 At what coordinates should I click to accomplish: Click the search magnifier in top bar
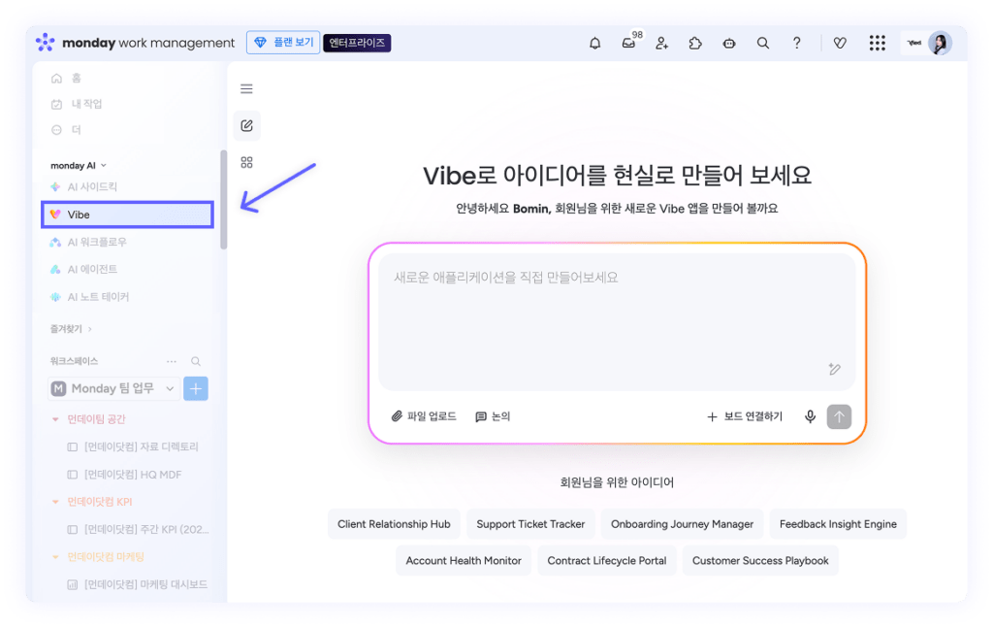coord(763,44)
